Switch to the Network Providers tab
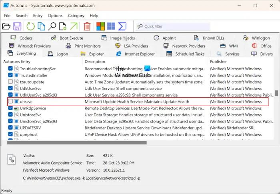 (x=184, y=46)
